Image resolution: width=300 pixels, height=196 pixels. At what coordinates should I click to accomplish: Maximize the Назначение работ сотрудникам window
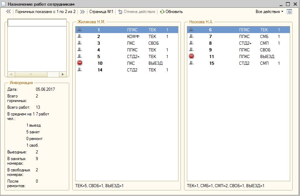click(x=288, y=4)
